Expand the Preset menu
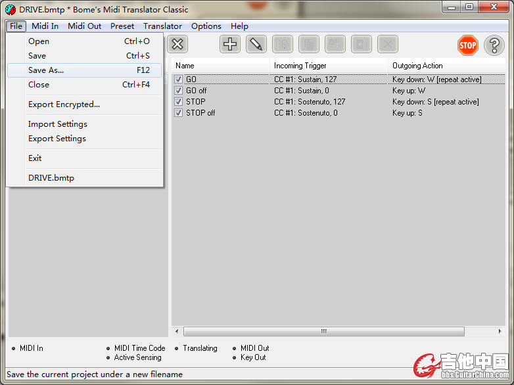 [122, 26]
